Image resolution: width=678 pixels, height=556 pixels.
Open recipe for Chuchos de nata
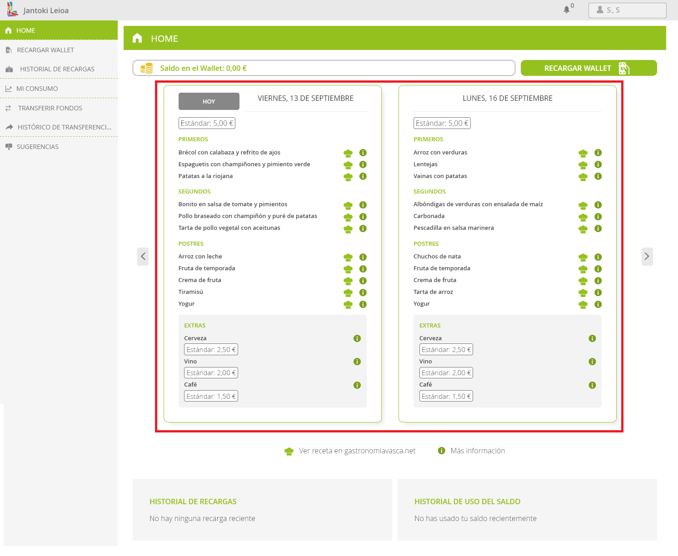(583, 257)
